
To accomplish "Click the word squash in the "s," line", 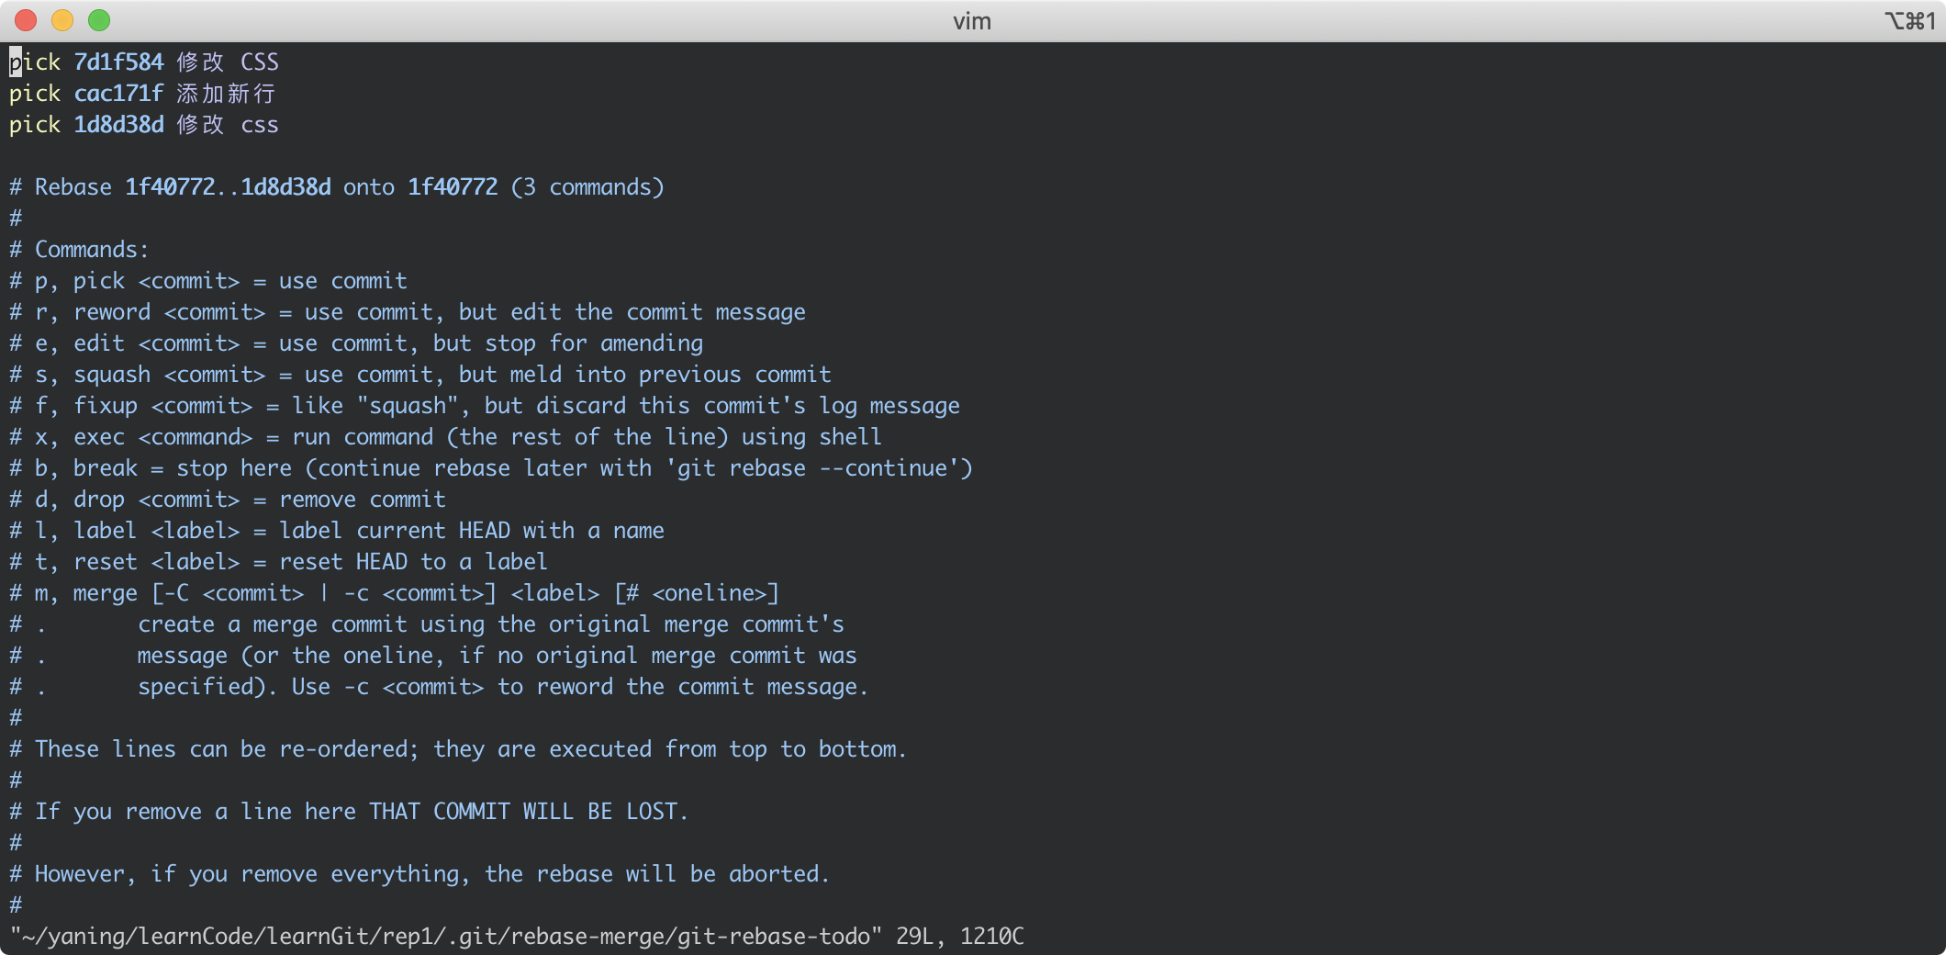I will coord(112,375).
